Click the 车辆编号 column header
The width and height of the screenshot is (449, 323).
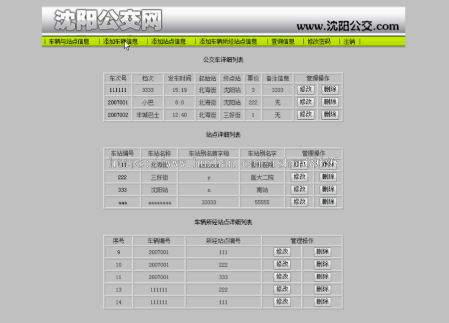coord(159,241)
